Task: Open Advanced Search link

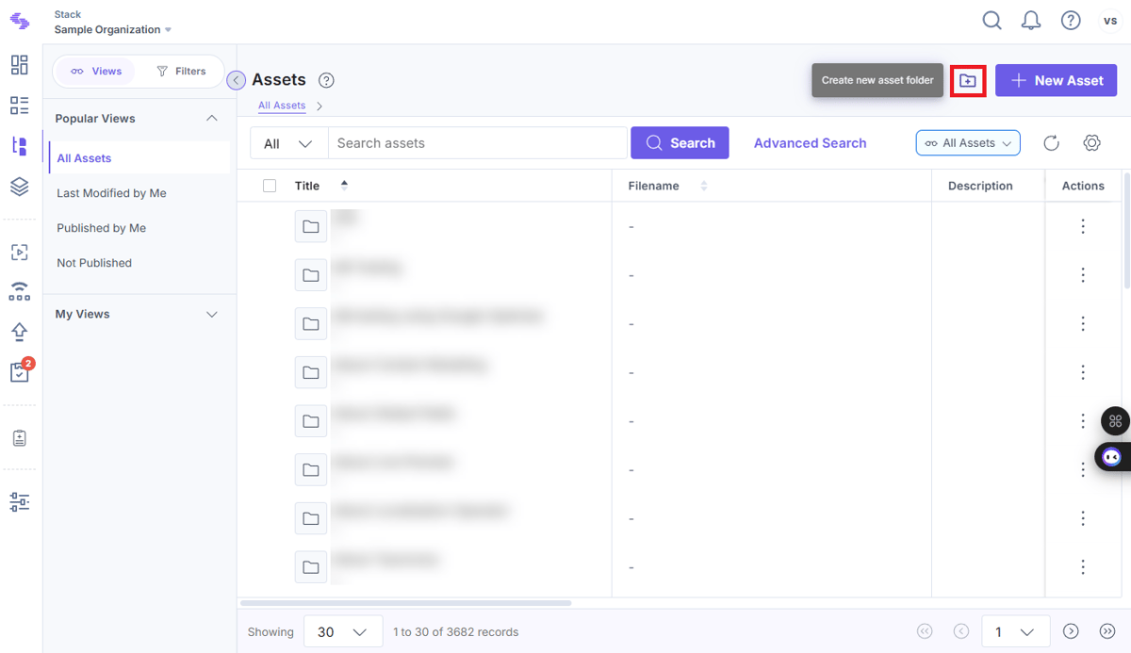Action: click(x=810, y=143)
